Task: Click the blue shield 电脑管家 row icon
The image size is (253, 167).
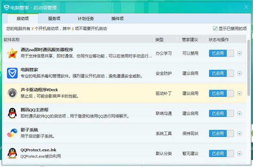Action: 12,73
